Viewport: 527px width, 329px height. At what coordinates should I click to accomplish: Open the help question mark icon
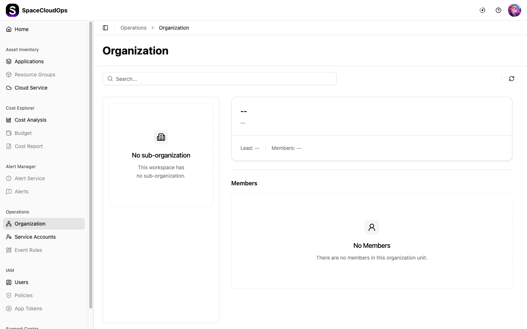(498, 10)
